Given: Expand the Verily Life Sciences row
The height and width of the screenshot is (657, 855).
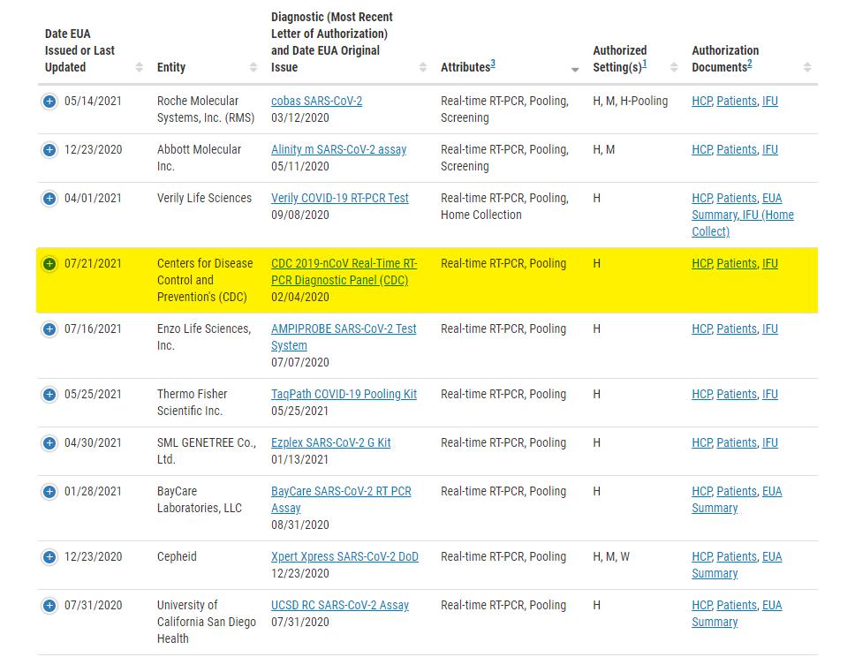Looking at the screenshot, I should (49, 198).
